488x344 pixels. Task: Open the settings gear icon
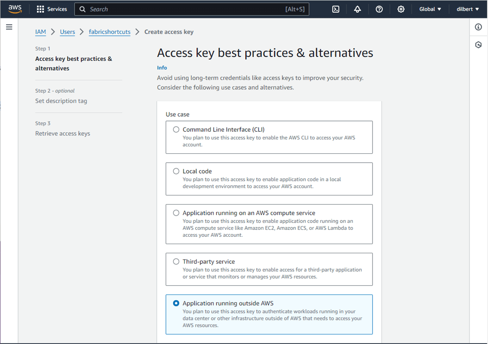(401, 9)
